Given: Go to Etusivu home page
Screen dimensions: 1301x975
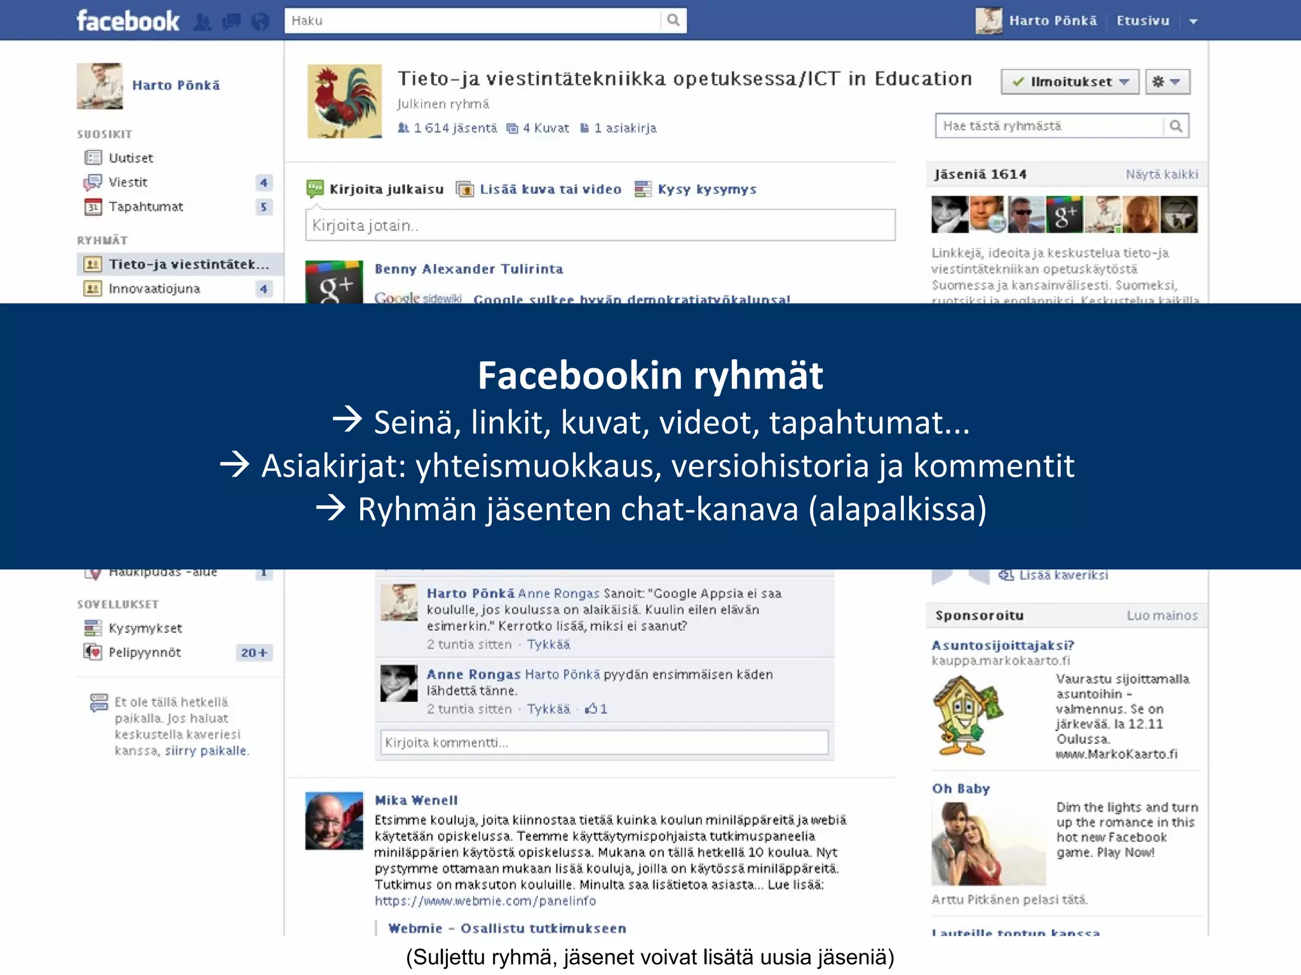Looking at the screenshot, I should pyautogui.click(x=1143, y=21).
